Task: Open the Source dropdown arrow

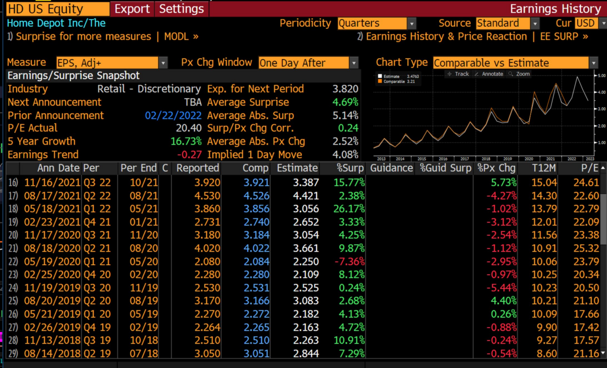Action: (x=535, y=23)
